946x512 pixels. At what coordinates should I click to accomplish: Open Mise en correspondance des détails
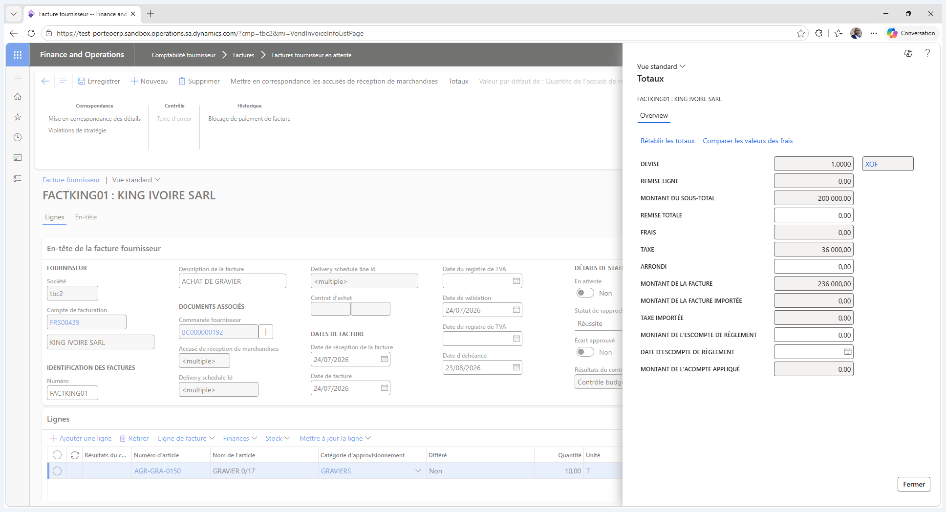(x=94, y=119)
